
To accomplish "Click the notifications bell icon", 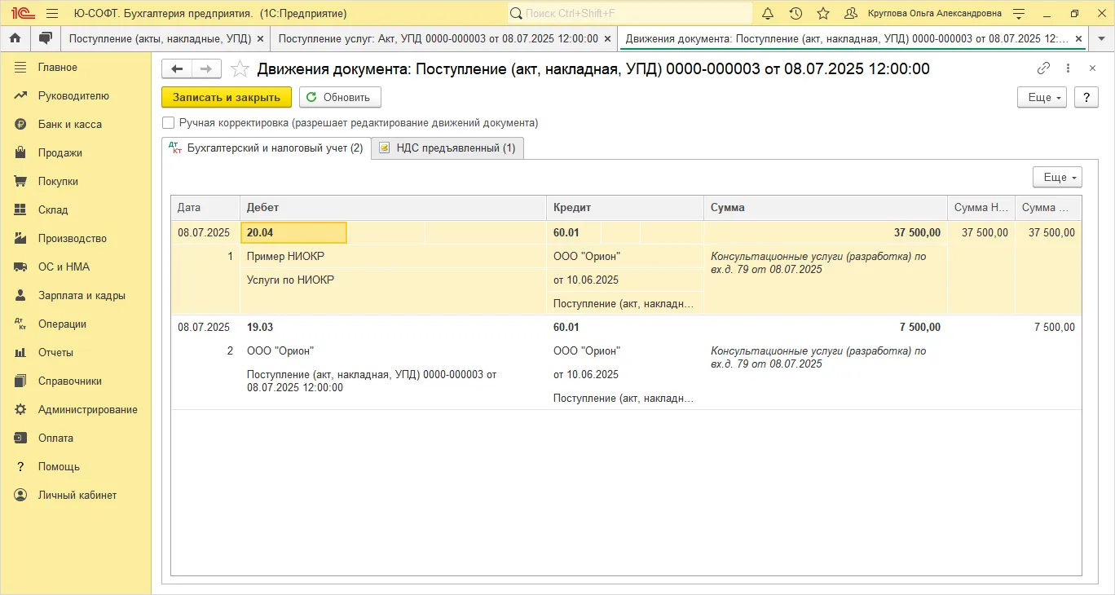I will [x=768, y=13].
